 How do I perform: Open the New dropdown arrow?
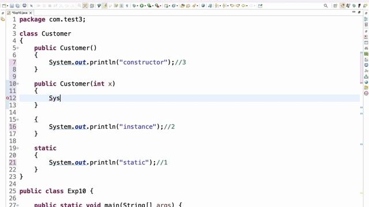point(7,6)
